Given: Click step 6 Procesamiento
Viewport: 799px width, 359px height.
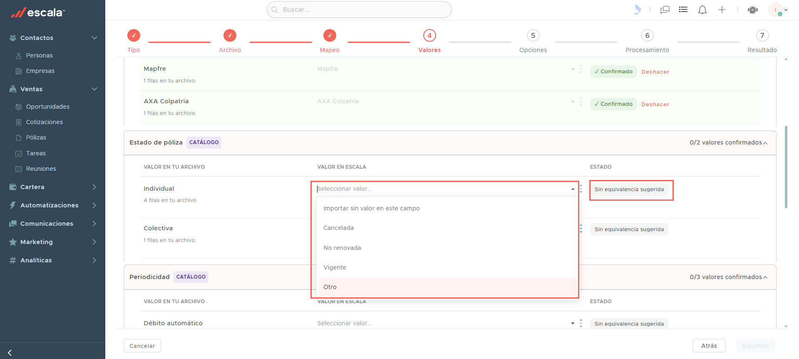Looking at the screenshot, I should click(x=647, y=41).
